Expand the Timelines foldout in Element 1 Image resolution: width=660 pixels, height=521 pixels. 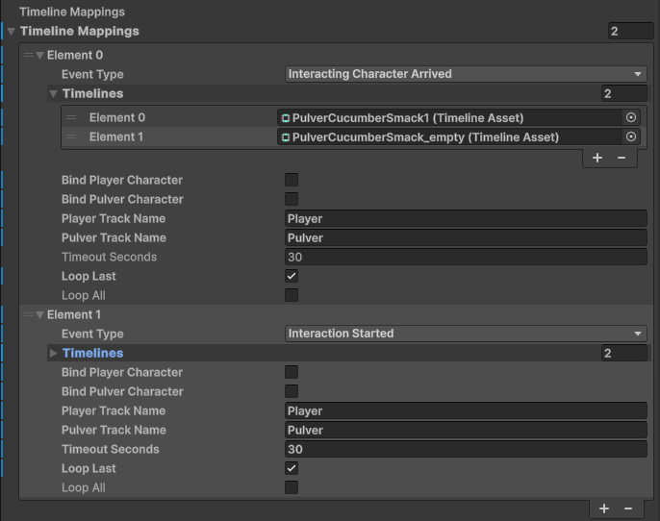(x=53, y=353)
